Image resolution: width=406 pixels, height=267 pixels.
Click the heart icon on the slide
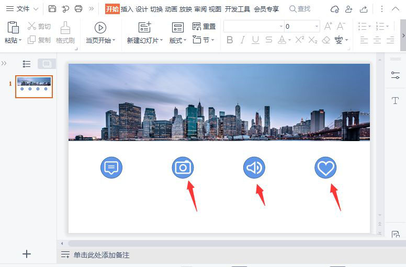325,168
